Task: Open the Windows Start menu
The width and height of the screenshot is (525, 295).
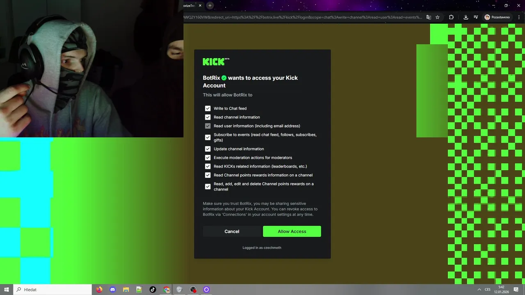Action: (7, 290)
